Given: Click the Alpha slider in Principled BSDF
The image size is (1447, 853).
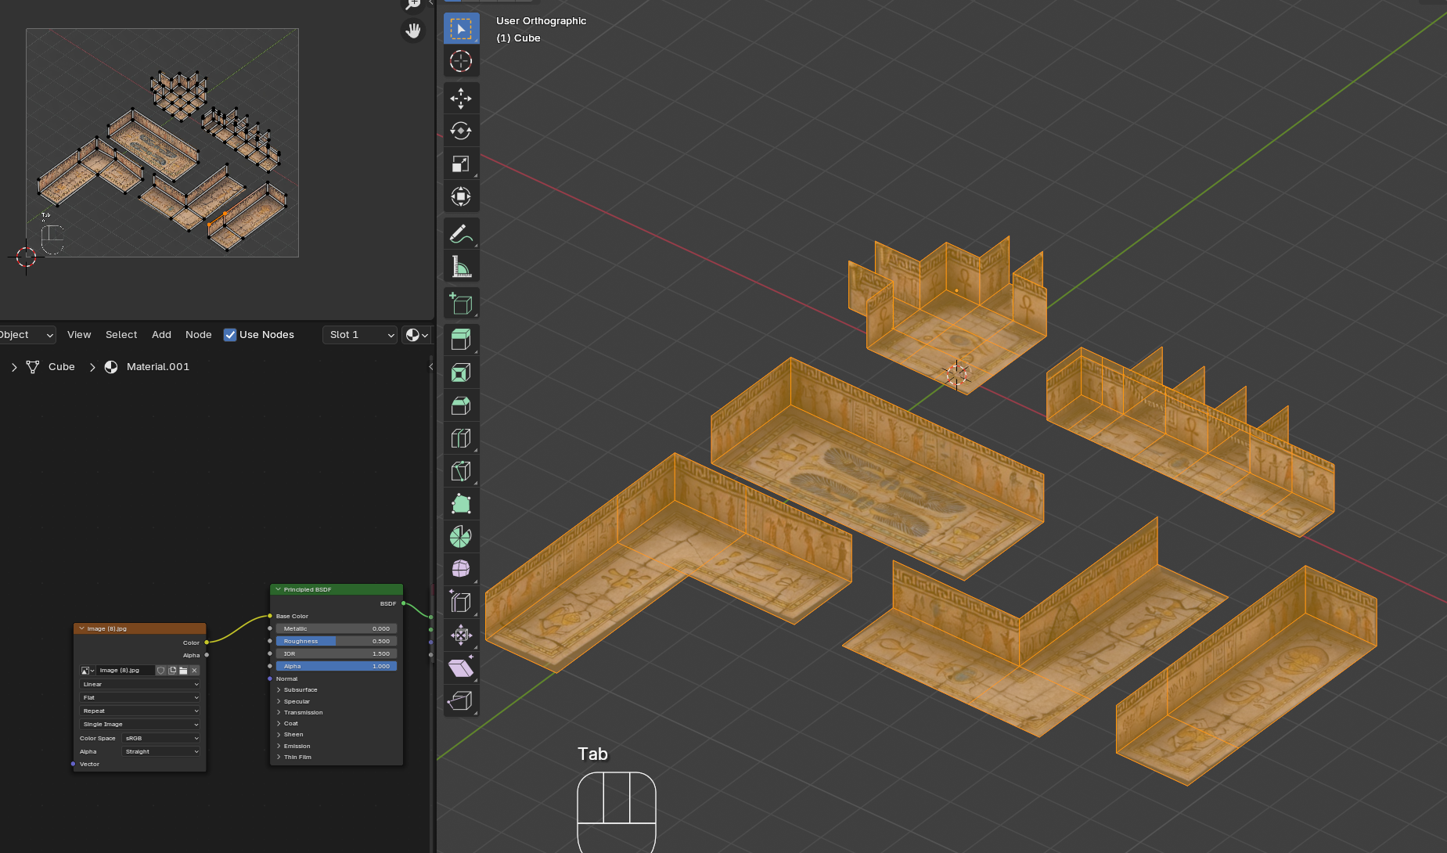Looking at the screenshot, I should point(337,667).
